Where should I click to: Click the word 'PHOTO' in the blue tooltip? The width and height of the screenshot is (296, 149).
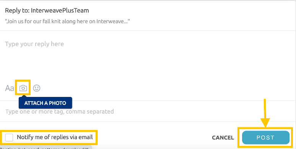coord(58,103)
